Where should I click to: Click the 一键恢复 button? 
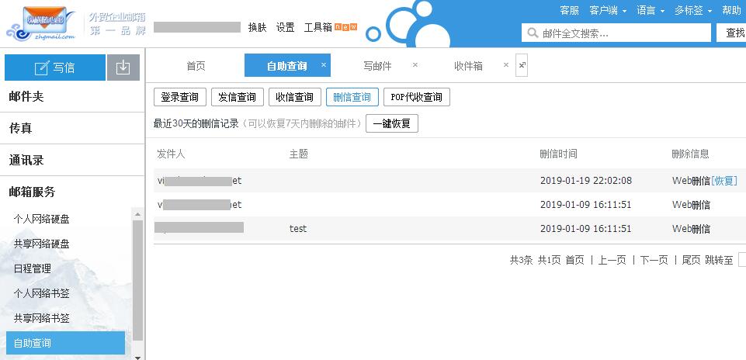392,123
